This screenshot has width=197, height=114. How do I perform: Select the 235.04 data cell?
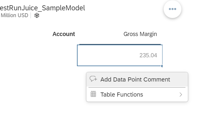(x=120, y=55)
